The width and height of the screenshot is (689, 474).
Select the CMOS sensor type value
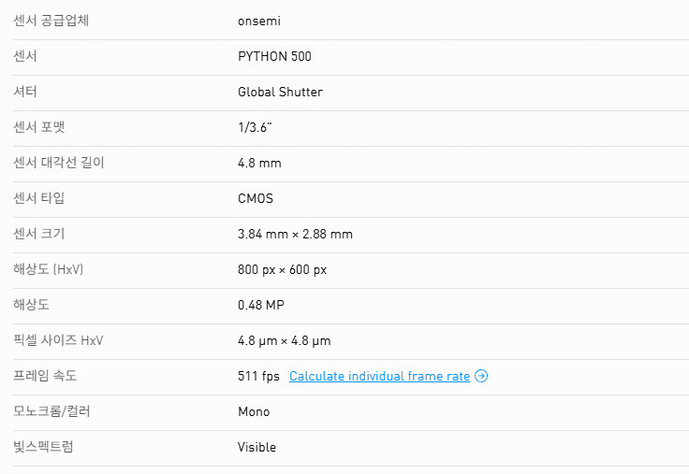pyautogui.click(x=256, y=198)
